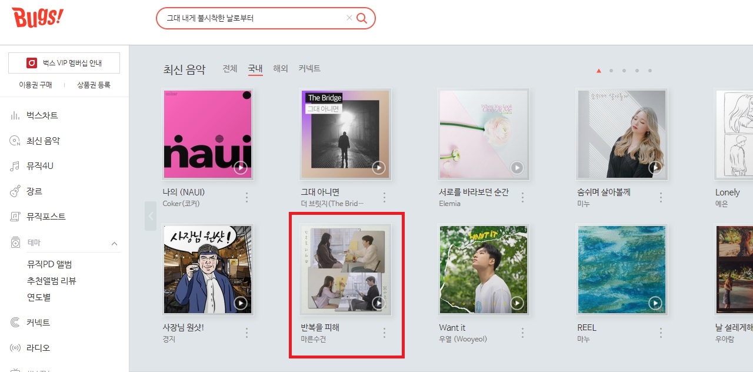
Task: Open more options for 나의 (NAUI)
Action: point(246,197)
